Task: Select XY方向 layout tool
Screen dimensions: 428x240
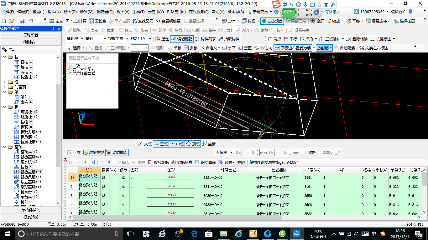Action: [264, 48]
